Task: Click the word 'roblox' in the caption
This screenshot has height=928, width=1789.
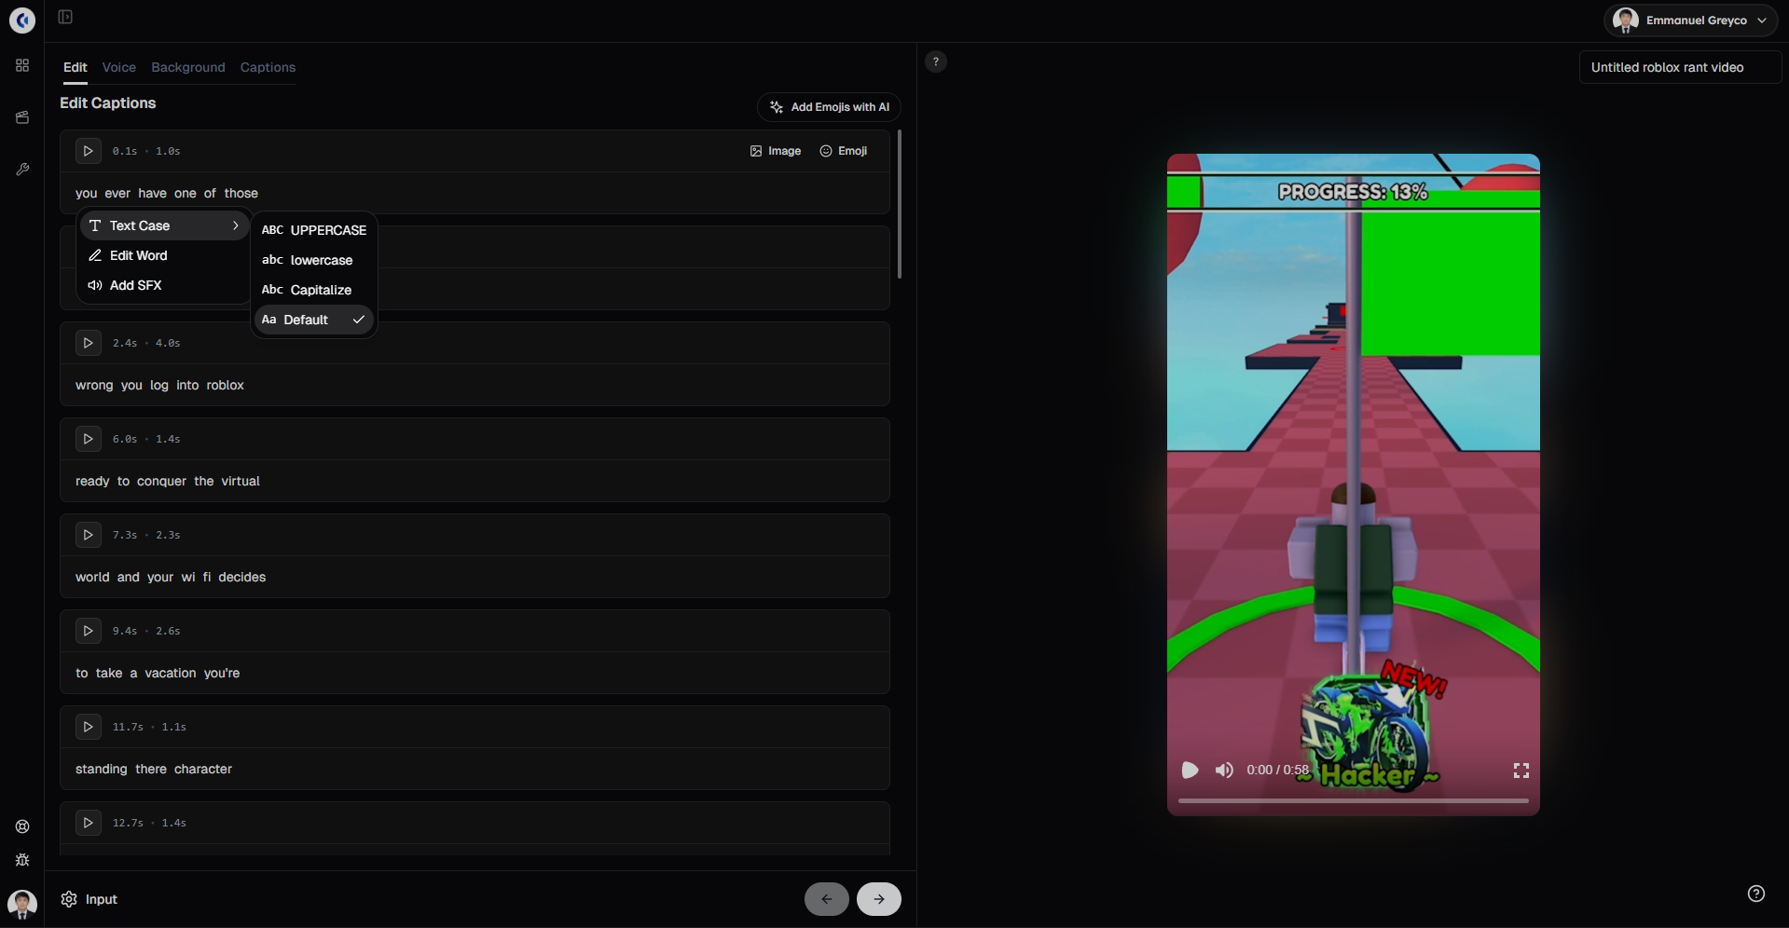Action: [x=225, y=385]
